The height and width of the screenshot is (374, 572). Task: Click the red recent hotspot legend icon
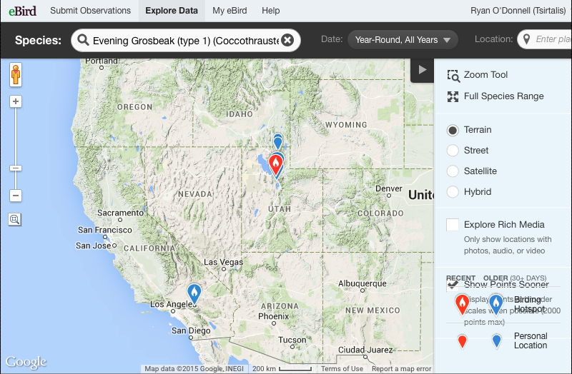click(x=462, y=305)
